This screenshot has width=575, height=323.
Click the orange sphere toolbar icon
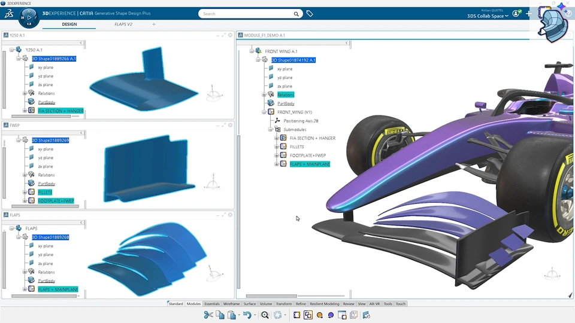(x=319, y=315)
